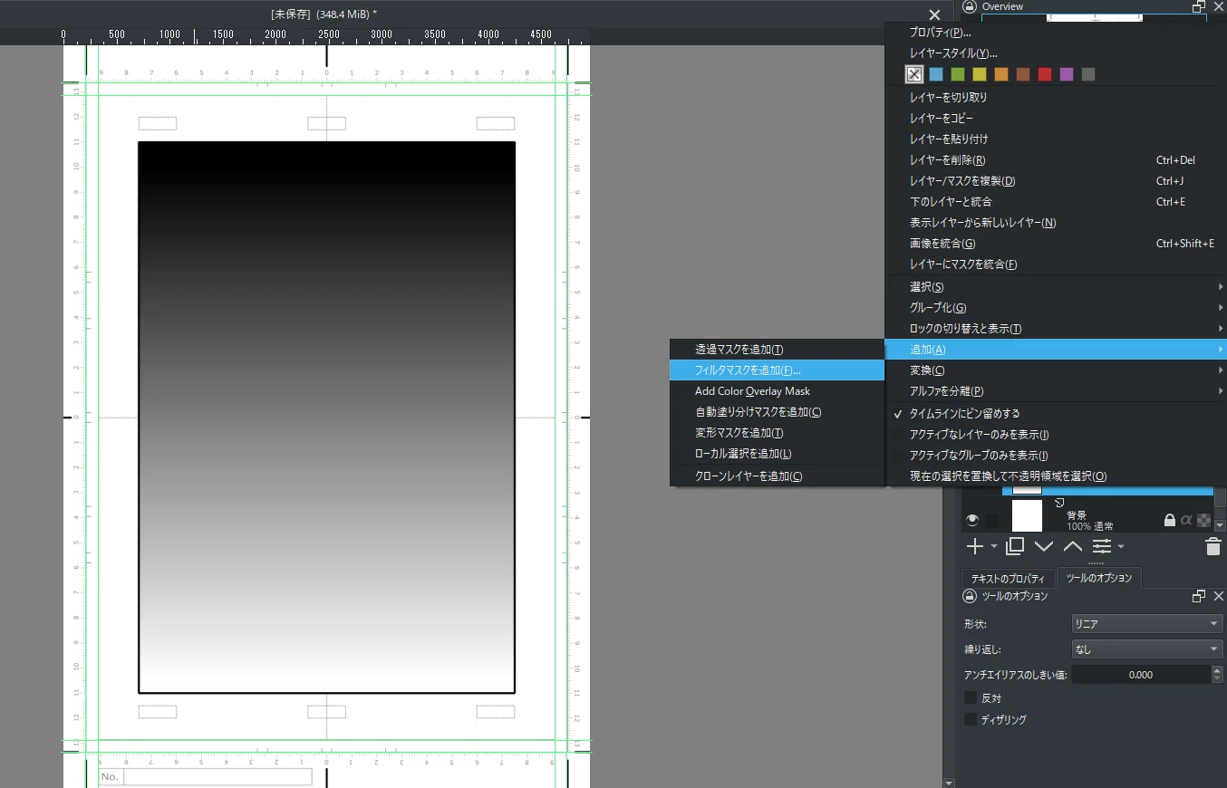This screenshot has width=1227, height=788.
Task: Close the ツールのオプション docker
Action: coord(1218,596)
